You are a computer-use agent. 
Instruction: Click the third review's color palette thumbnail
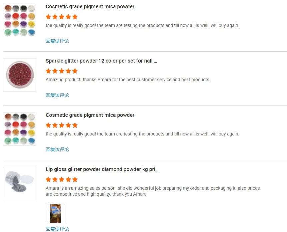[20, 129]
